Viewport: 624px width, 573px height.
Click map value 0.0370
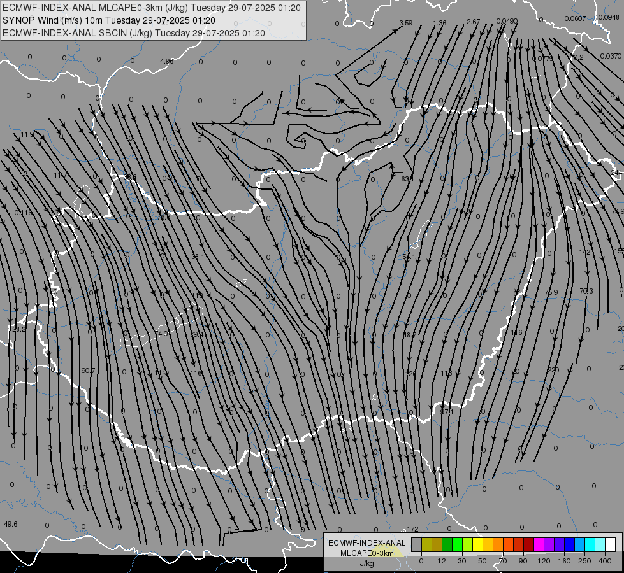pos(611,56)
